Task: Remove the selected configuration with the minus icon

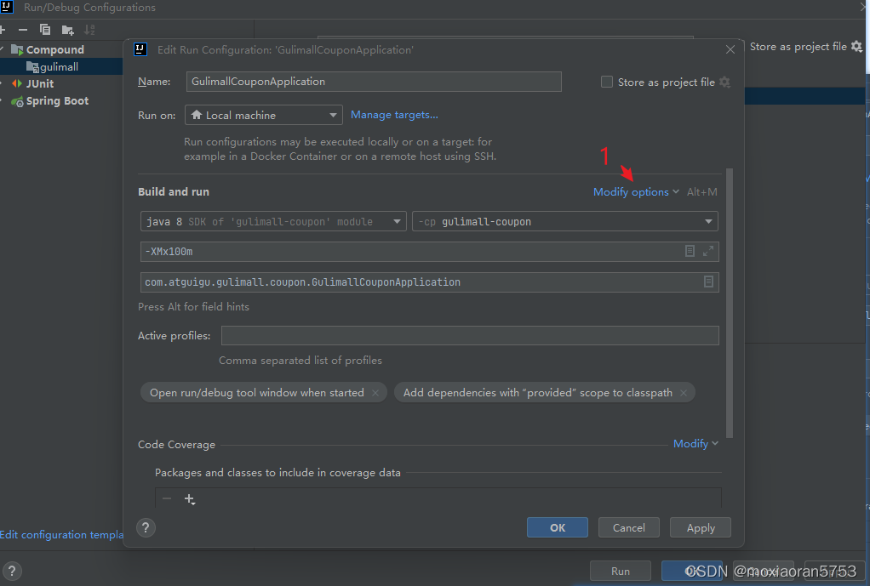Action: (23, 30)
